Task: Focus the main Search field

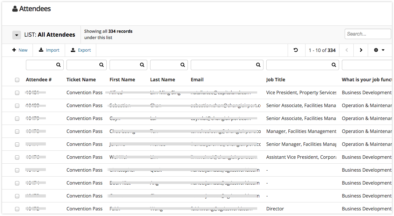Action: (367, 34)
